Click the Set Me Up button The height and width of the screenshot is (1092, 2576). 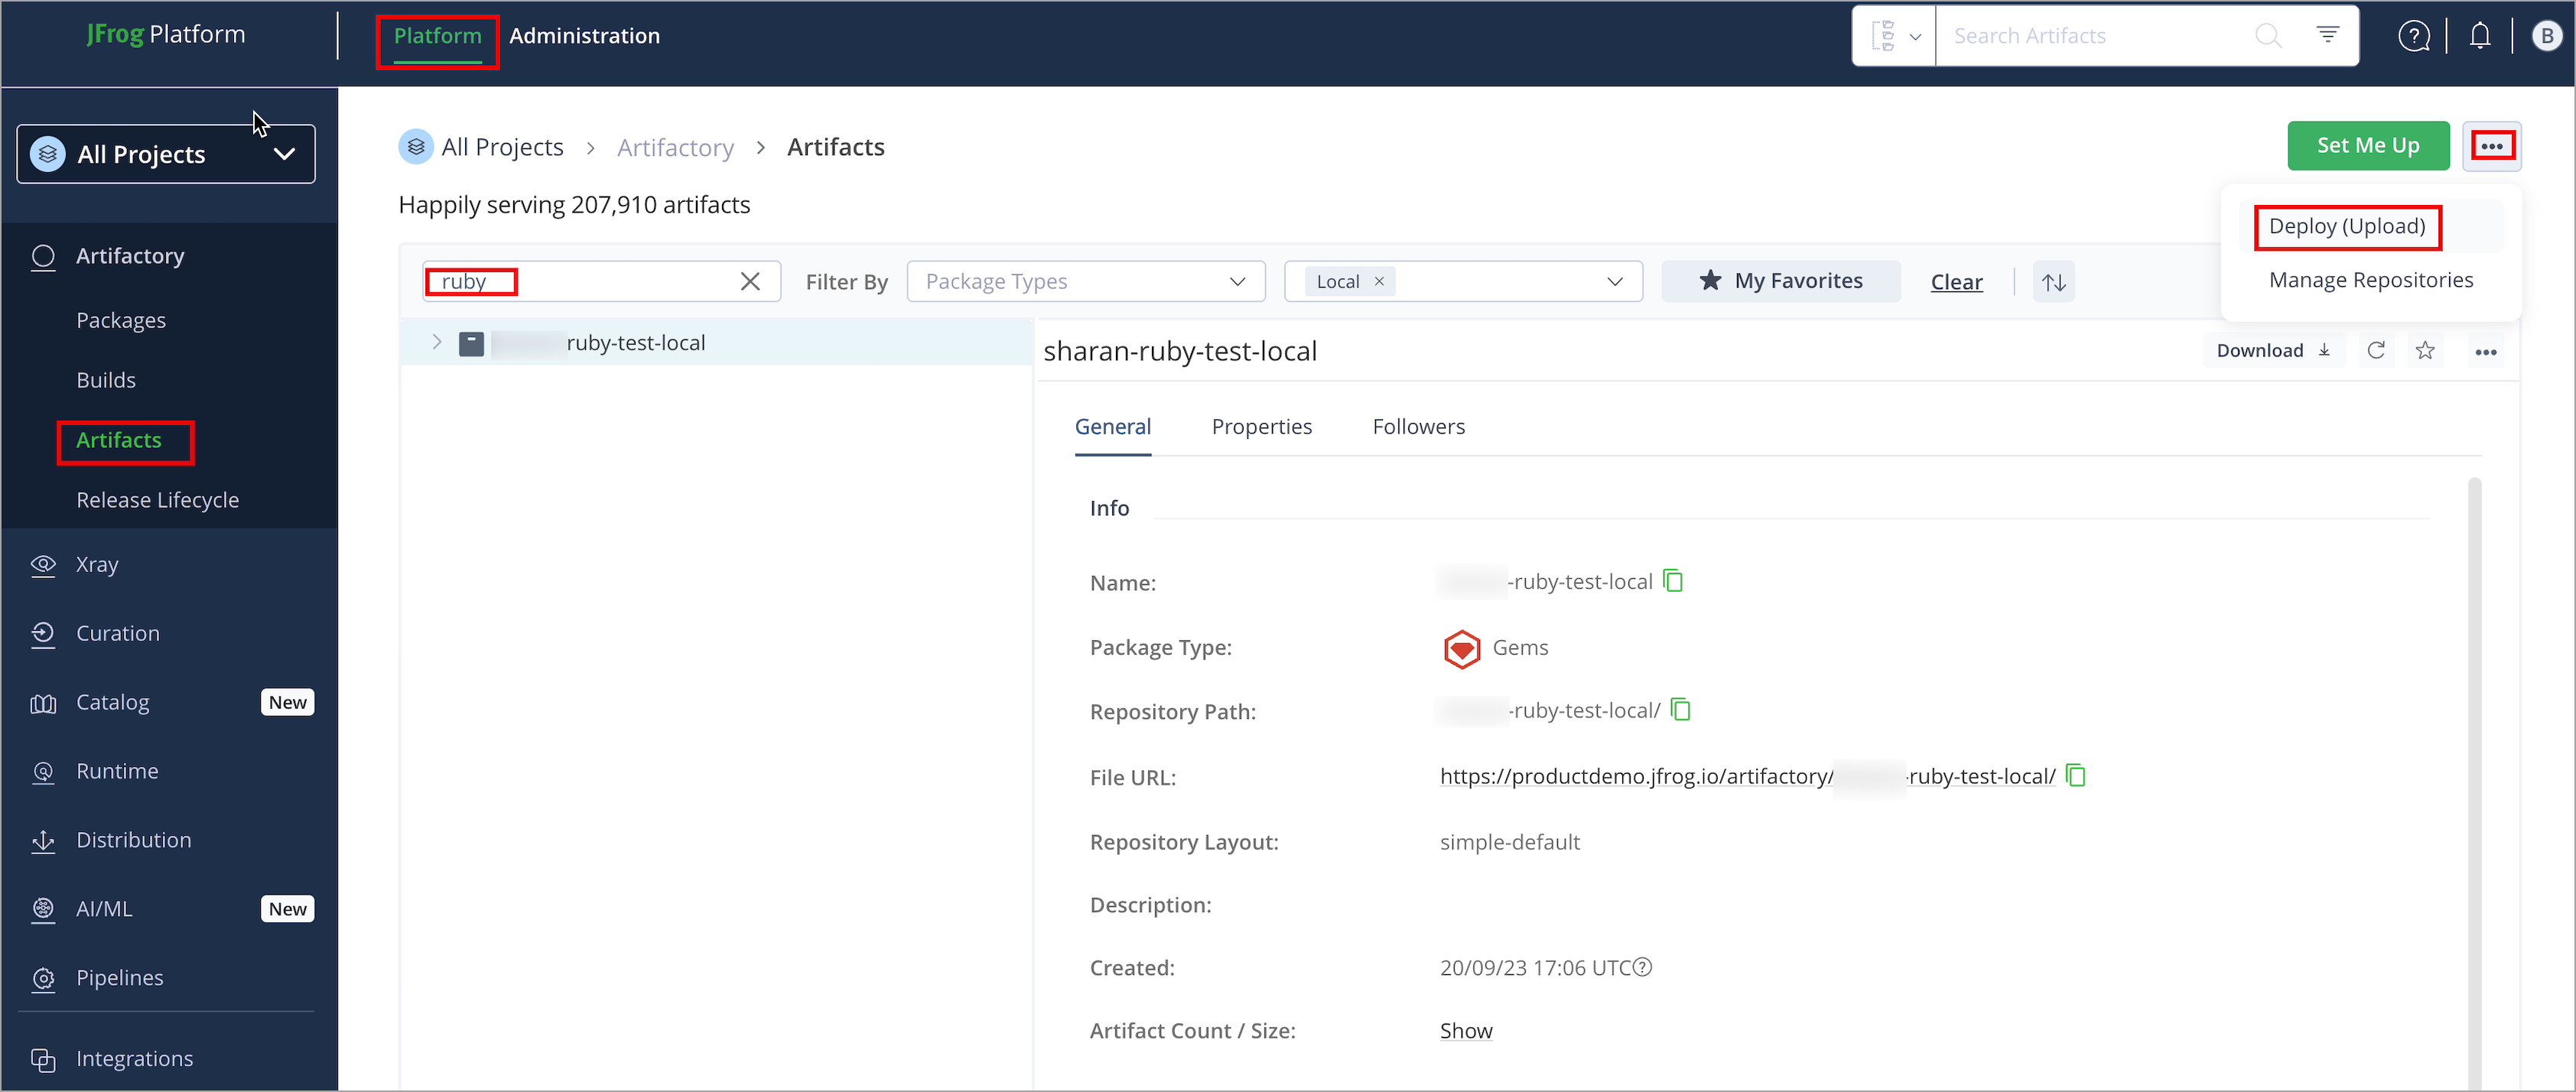[x=2368, y=145]
